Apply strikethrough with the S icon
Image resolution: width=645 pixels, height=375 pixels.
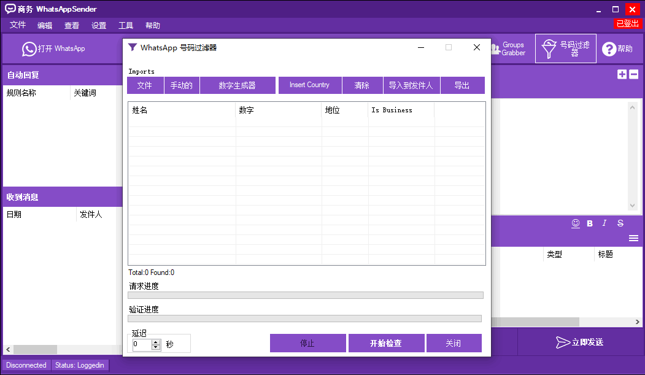point(620,223)
